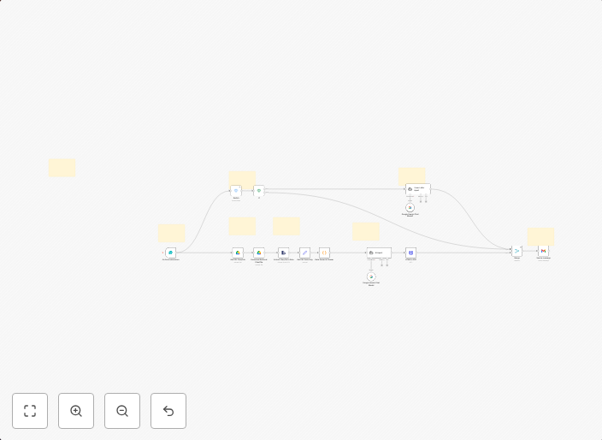Open the upper AI agent node
The width and height of the screenshot is (602, 440).
coord(417,188)
